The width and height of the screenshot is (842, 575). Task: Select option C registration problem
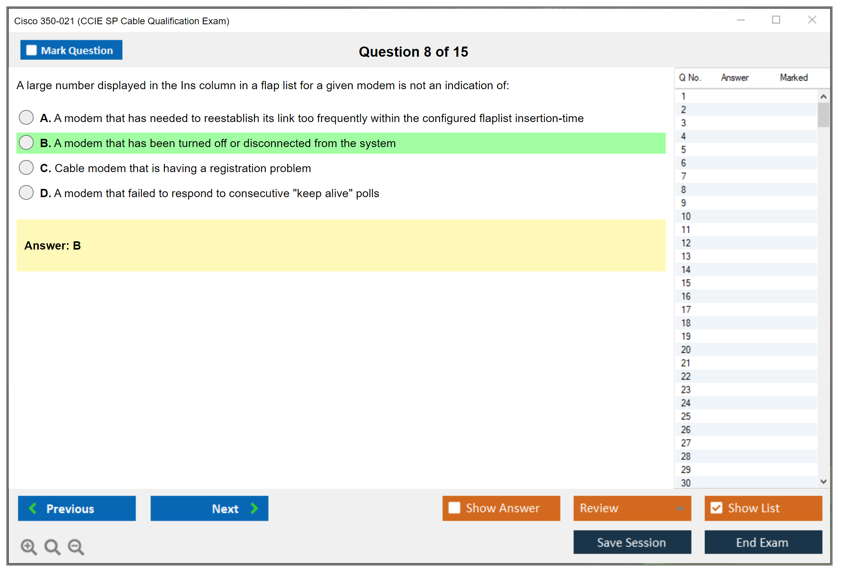[26, 167]
